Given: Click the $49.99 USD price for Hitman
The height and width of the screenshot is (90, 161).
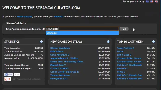Looking at the screenshot, I should click(103, 48).
